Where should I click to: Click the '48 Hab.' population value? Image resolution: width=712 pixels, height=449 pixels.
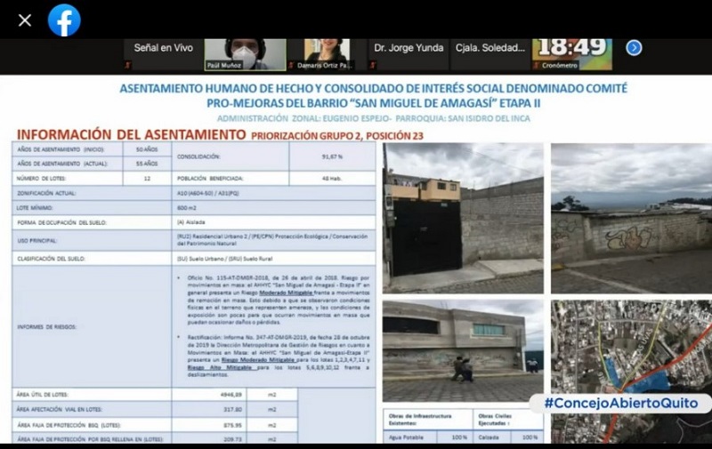click(332, 179)
